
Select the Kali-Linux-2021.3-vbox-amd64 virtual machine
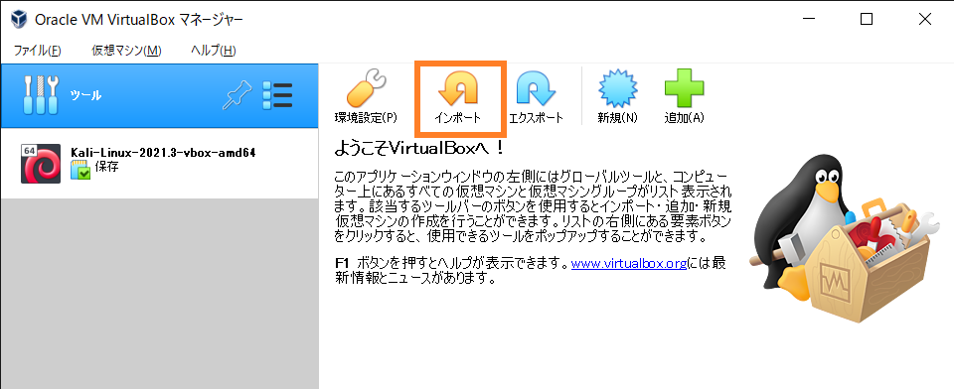click(159, 164)
